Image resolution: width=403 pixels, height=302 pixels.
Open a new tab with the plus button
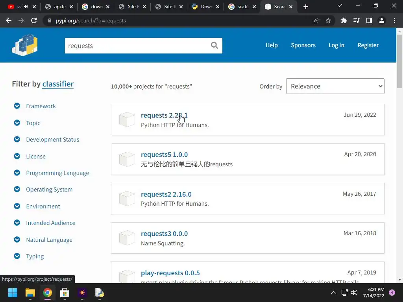click(305, 7)
